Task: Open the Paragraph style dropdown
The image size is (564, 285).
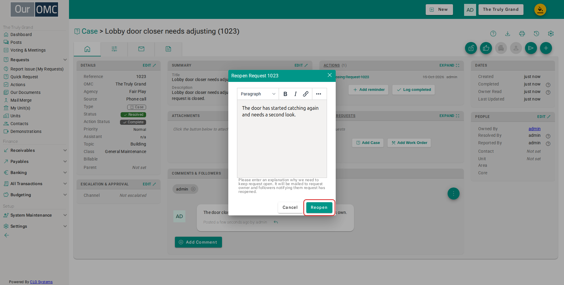Action: [258, 94]
